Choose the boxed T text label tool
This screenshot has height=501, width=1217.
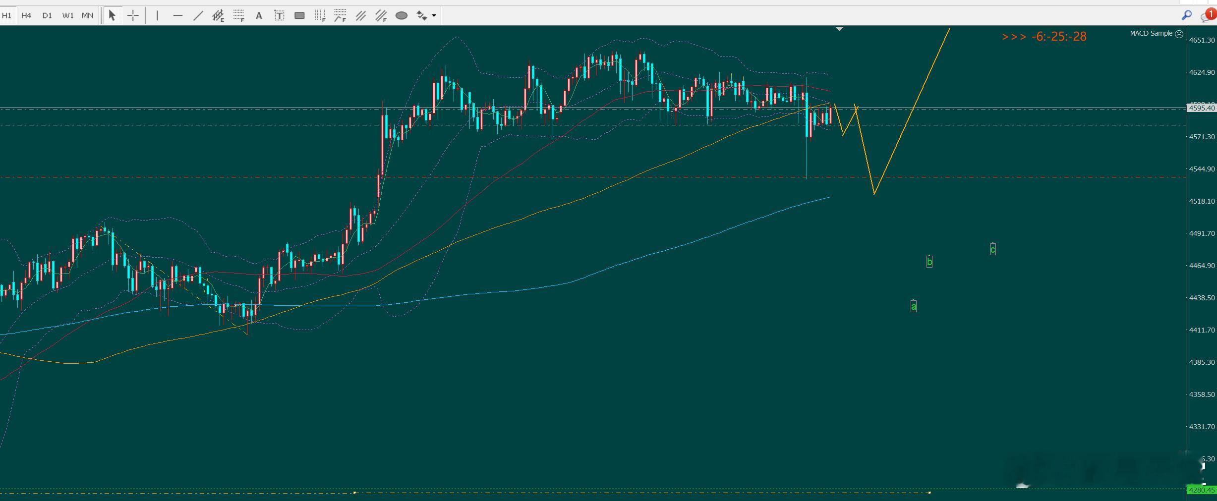279,16
